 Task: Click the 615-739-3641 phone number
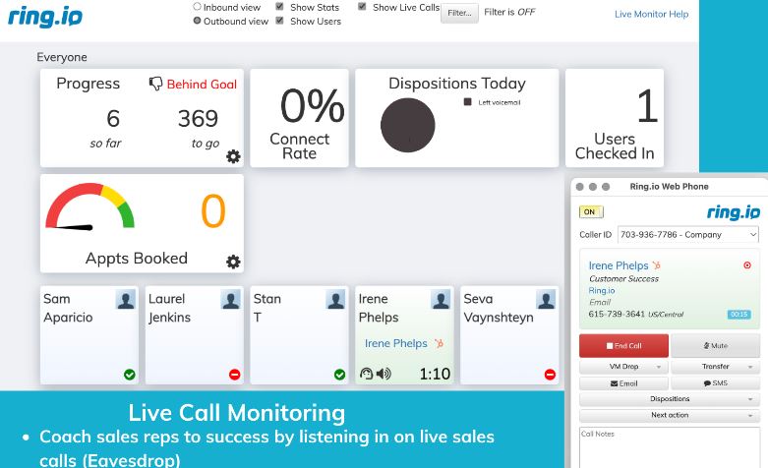(x=617, y=314)
